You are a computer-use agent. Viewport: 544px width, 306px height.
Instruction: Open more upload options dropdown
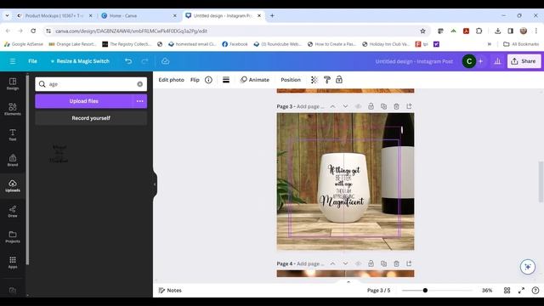(x=139, y=101)
